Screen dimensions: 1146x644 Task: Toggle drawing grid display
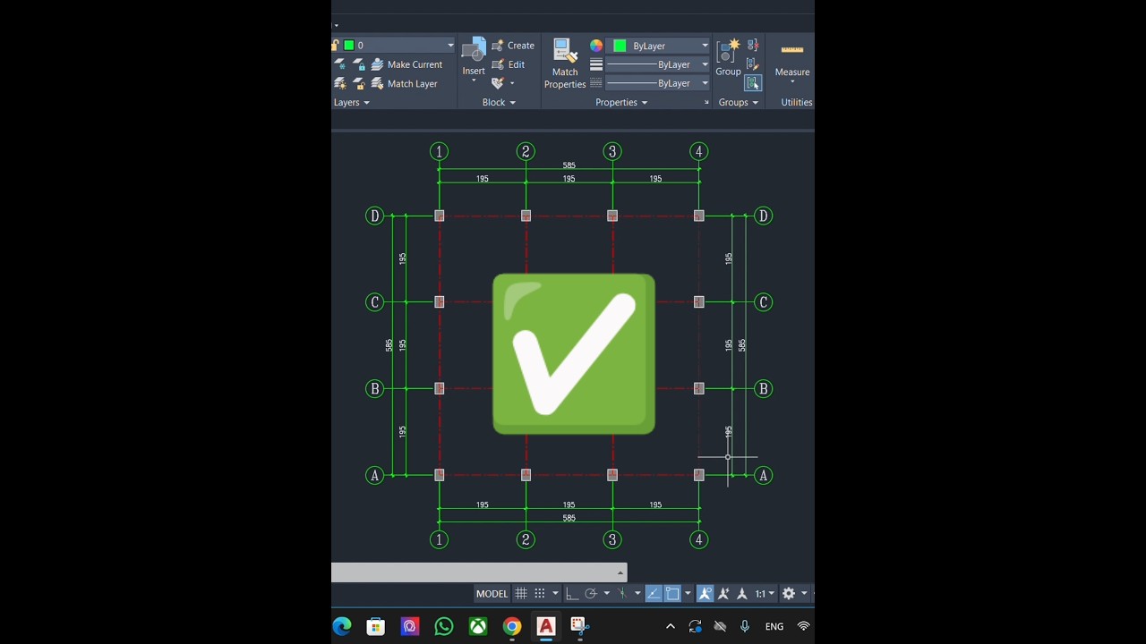pos(521,593)
